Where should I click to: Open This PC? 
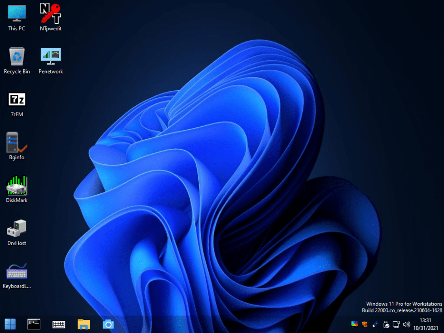(x=16, y=14)
